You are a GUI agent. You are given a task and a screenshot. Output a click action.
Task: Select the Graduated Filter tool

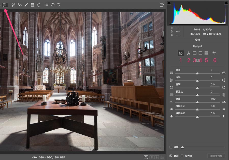32,5
